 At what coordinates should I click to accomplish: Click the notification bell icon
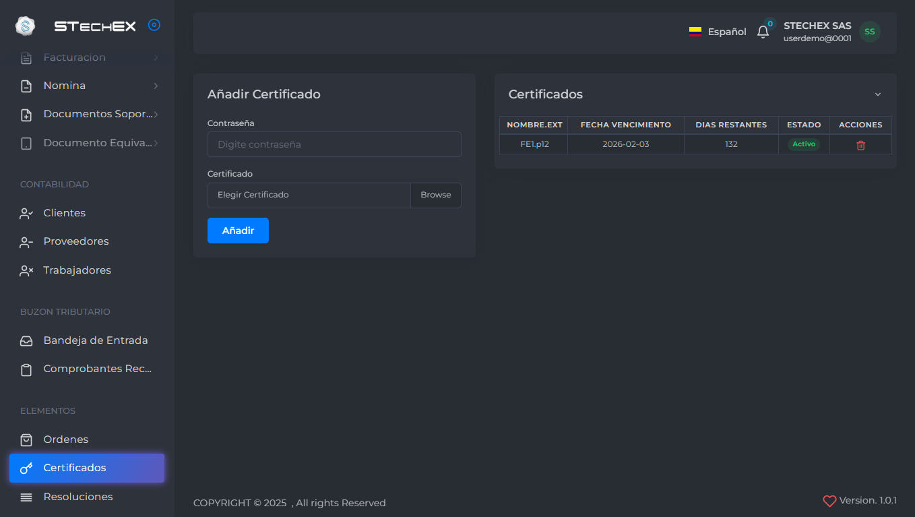click(x=763, y=32)
